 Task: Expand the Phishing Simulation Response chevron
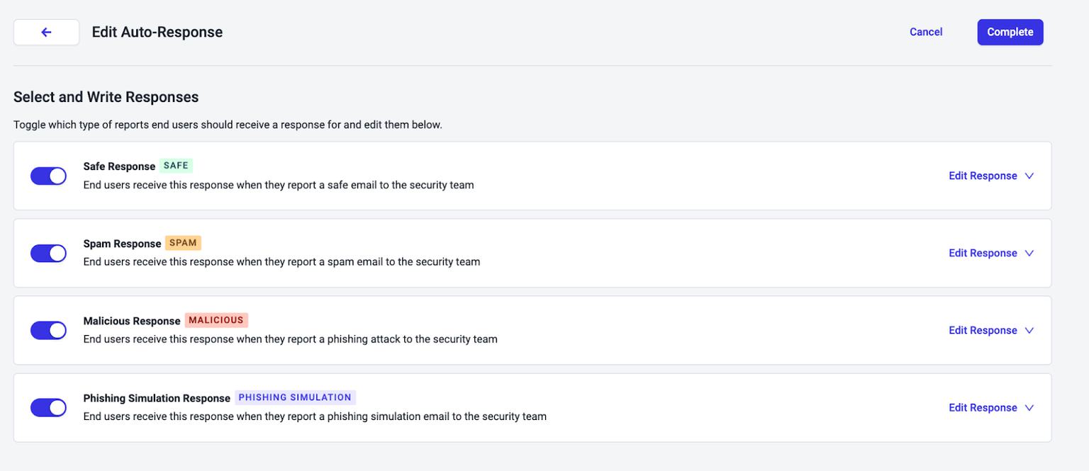1029,407
